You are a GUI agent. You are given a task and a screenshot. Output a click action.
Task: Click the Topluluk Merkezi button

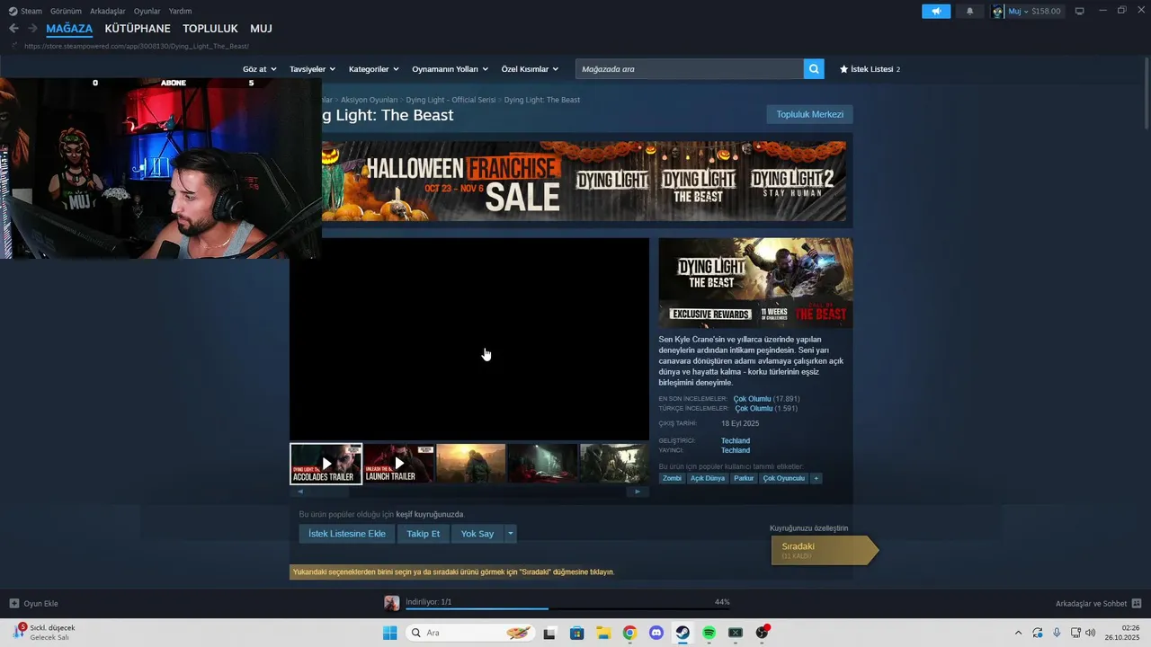tap(809, 114)
